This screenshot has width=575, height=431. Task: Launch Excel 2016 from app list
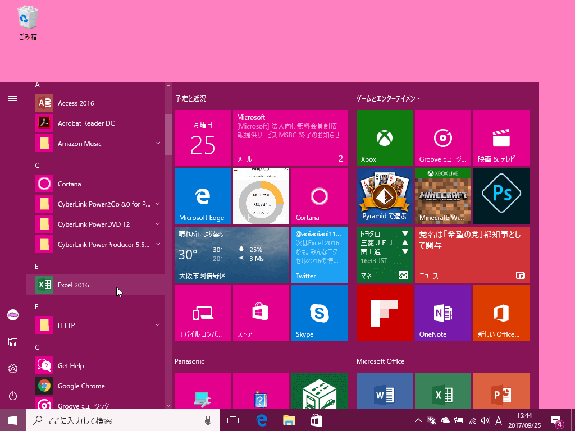coord(95,285)
